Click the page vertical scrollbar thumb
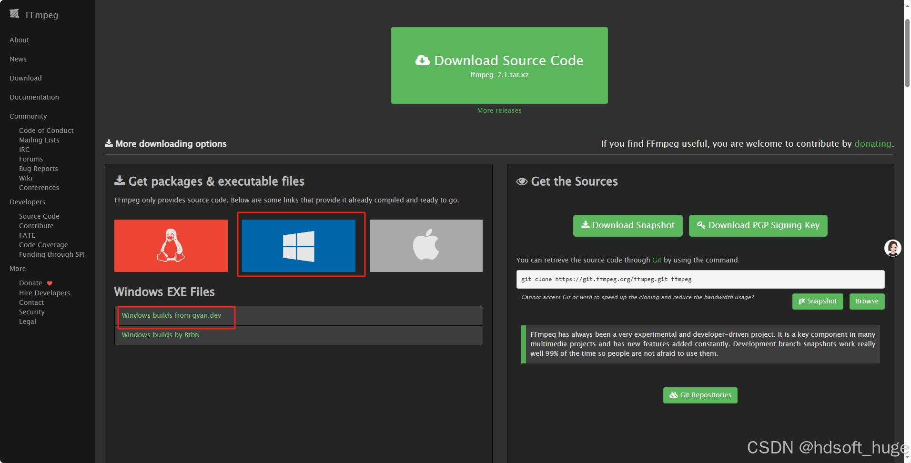Image resolution: width=911 pixels, height=463 pixels. [x=907, y=52]
